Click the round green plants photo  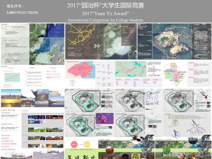coord(167,151)
